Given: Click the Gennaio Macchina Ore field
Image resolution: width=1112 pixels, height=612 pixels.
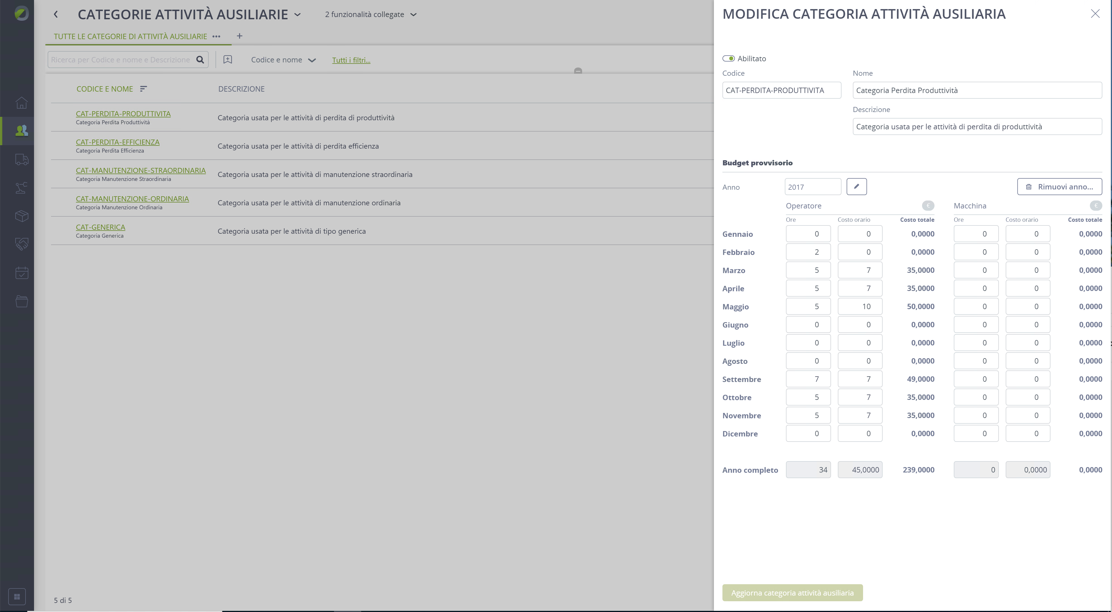Looking at the screenshot, I should click(x=976, y=234).
